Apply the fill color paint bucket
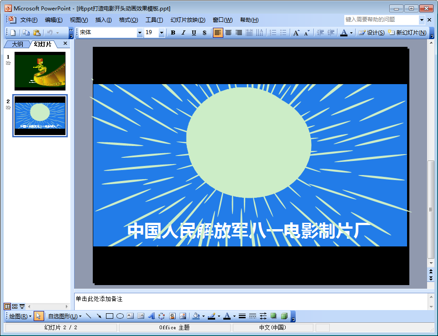The width and height of the screenshot is (438, 336). coord(196,316)
